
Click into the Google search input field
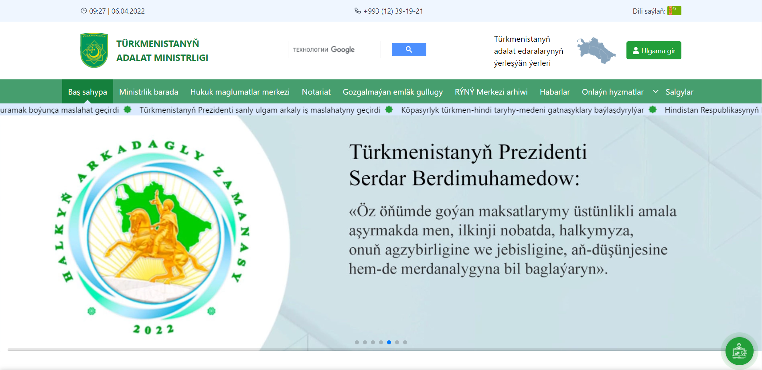334,50
